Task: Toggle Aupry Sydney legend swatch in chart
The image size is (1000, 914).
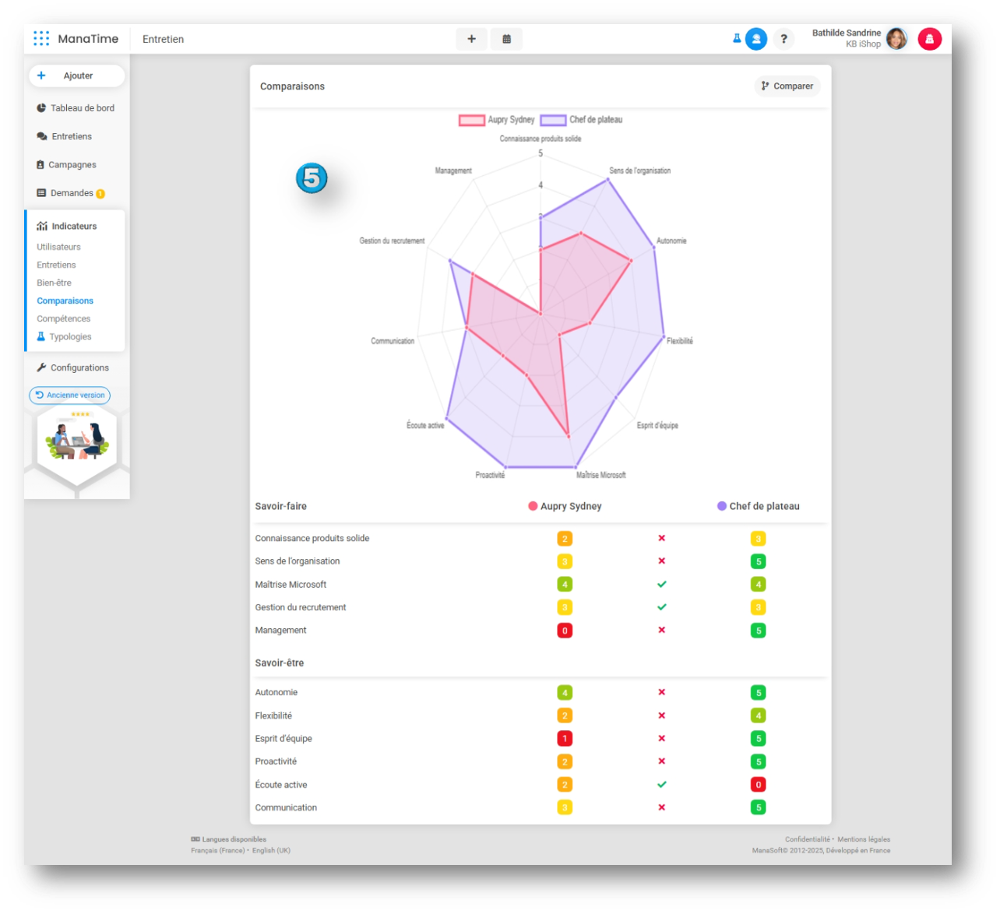Action: point(472,120)
